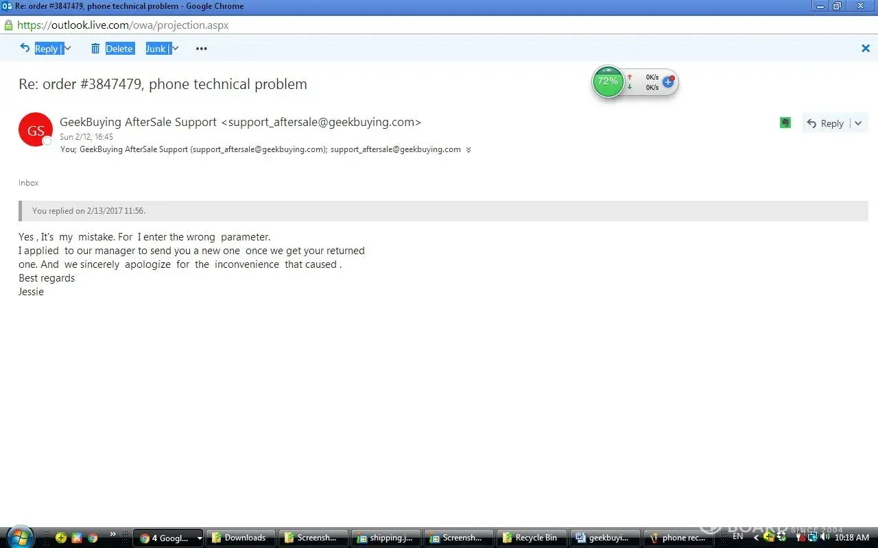Viewport: 878px width, 548px height.
Task: Expand the Reply dropdown arrow in top toolbar
Action: tap(67, 49)
